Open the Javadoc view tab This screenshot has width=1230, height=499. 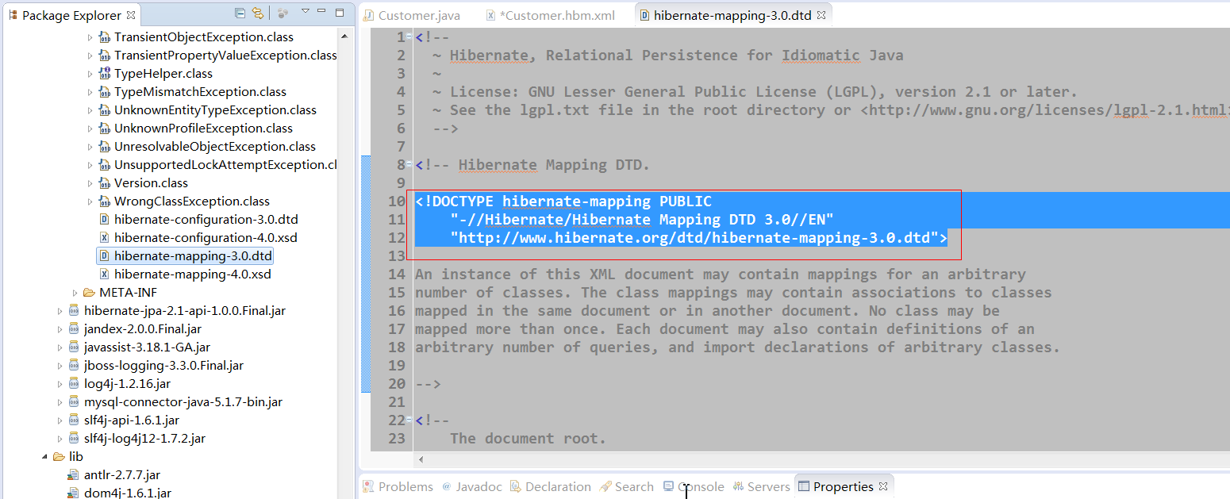472,486
